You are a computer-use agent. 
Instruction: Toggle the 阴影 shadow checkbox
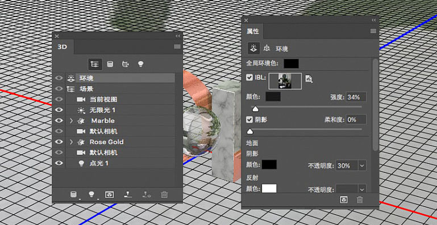click(x=249, y=120)
